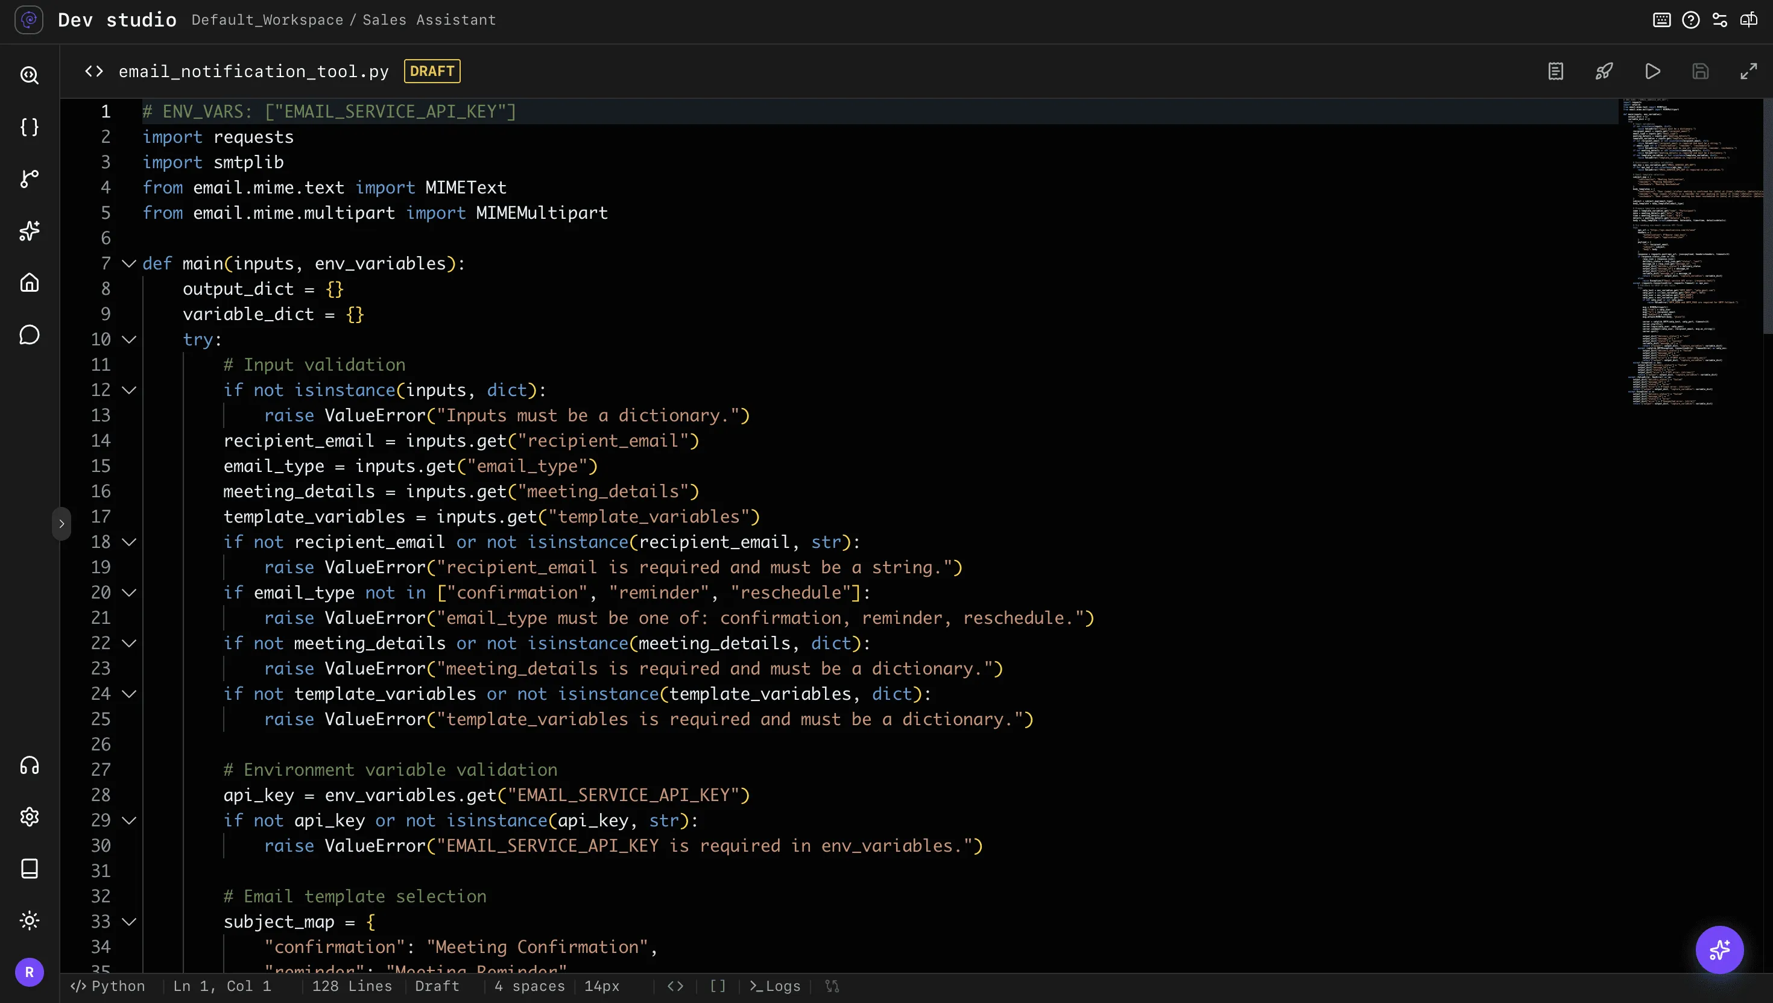The image size is (1773, 1003).
Task: Open the settings gear in the sidebar
Action: click(x=29, y=817)
